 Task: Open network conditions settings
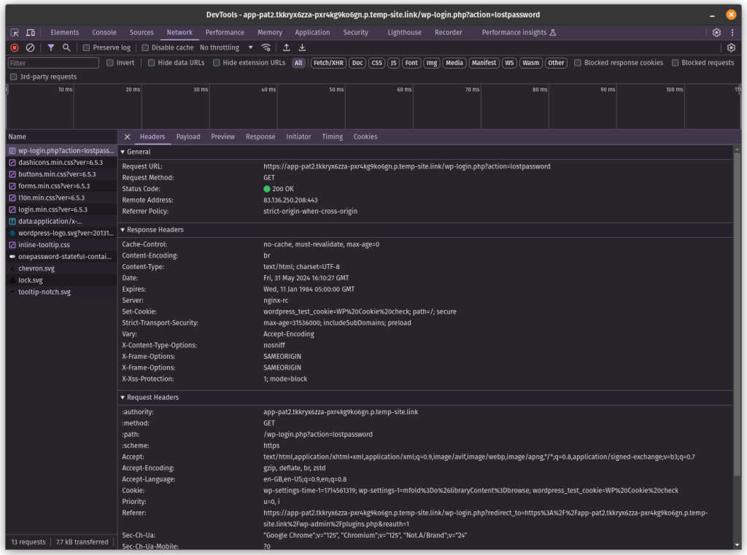(266, 47)
